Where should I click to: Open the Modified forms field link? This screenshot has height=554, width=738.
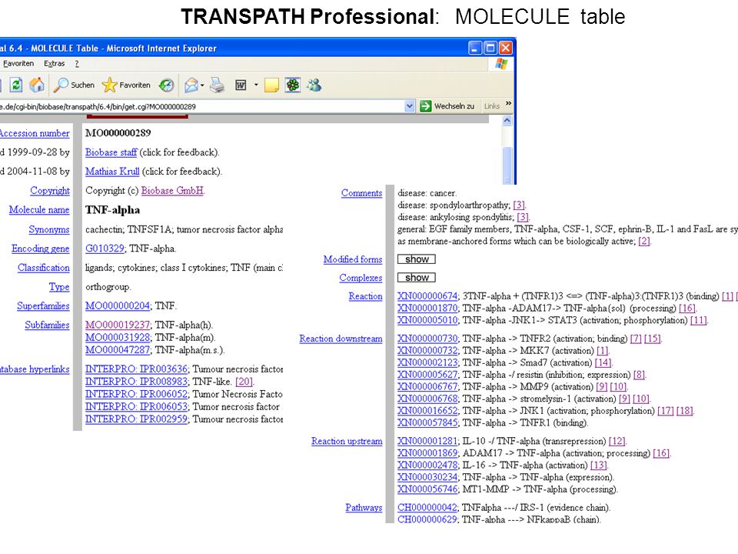point(353,259)
